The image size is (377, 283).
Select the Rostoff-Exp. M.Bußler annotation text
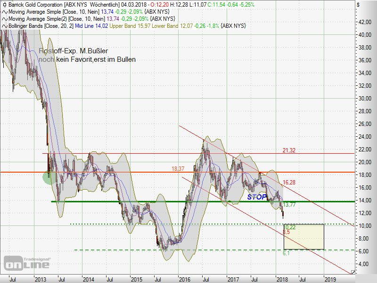[74, 51]
